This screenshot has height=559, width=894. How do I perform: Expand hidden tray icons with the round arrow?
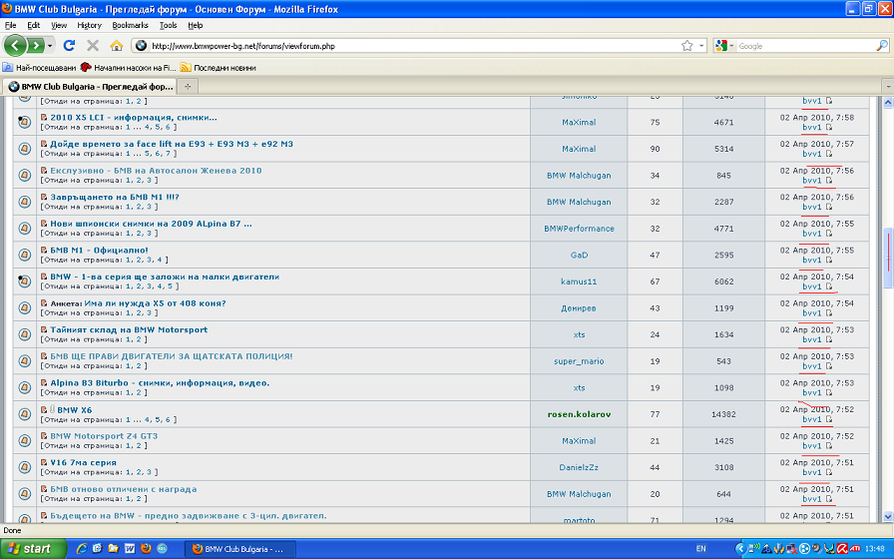click(741, 549)
